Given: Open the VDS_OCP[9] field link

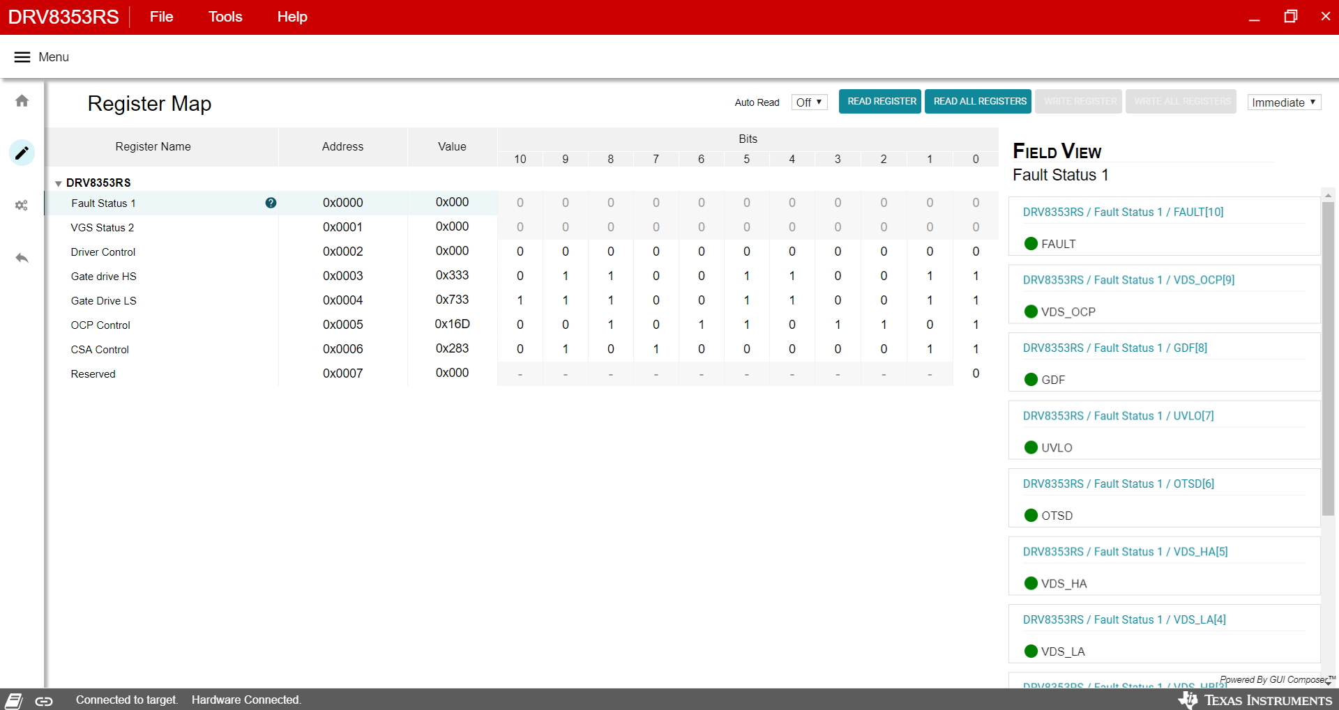Looking at the screenshot, I should pos(1129,280).
